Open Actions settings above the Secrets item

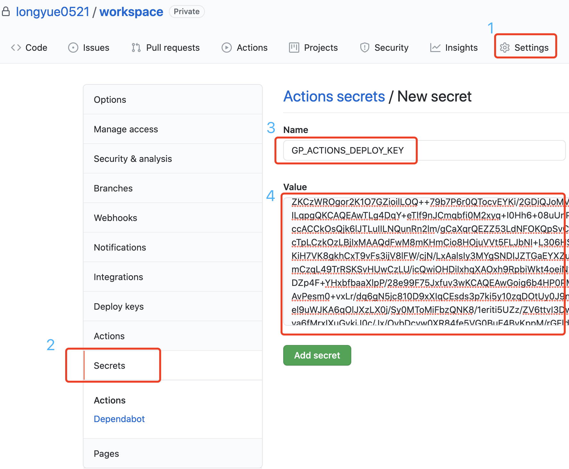[173, 336]
